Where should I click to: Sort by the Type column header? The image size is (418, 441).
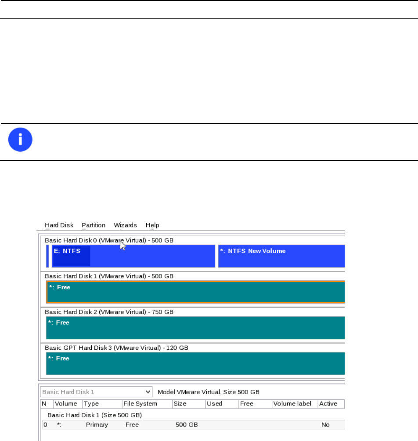click(102, 404)
